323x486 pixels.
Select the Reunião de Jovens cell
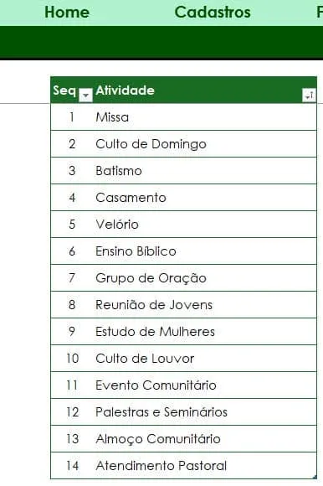click(x=205, y=305)
